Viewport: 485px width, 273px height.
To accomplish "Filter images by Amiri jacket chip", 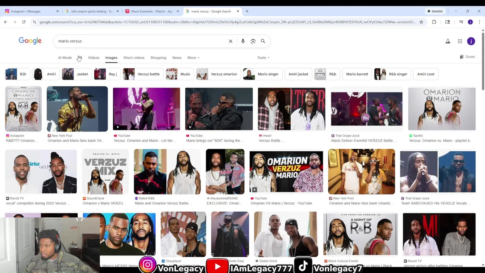I will coord(298,74).
